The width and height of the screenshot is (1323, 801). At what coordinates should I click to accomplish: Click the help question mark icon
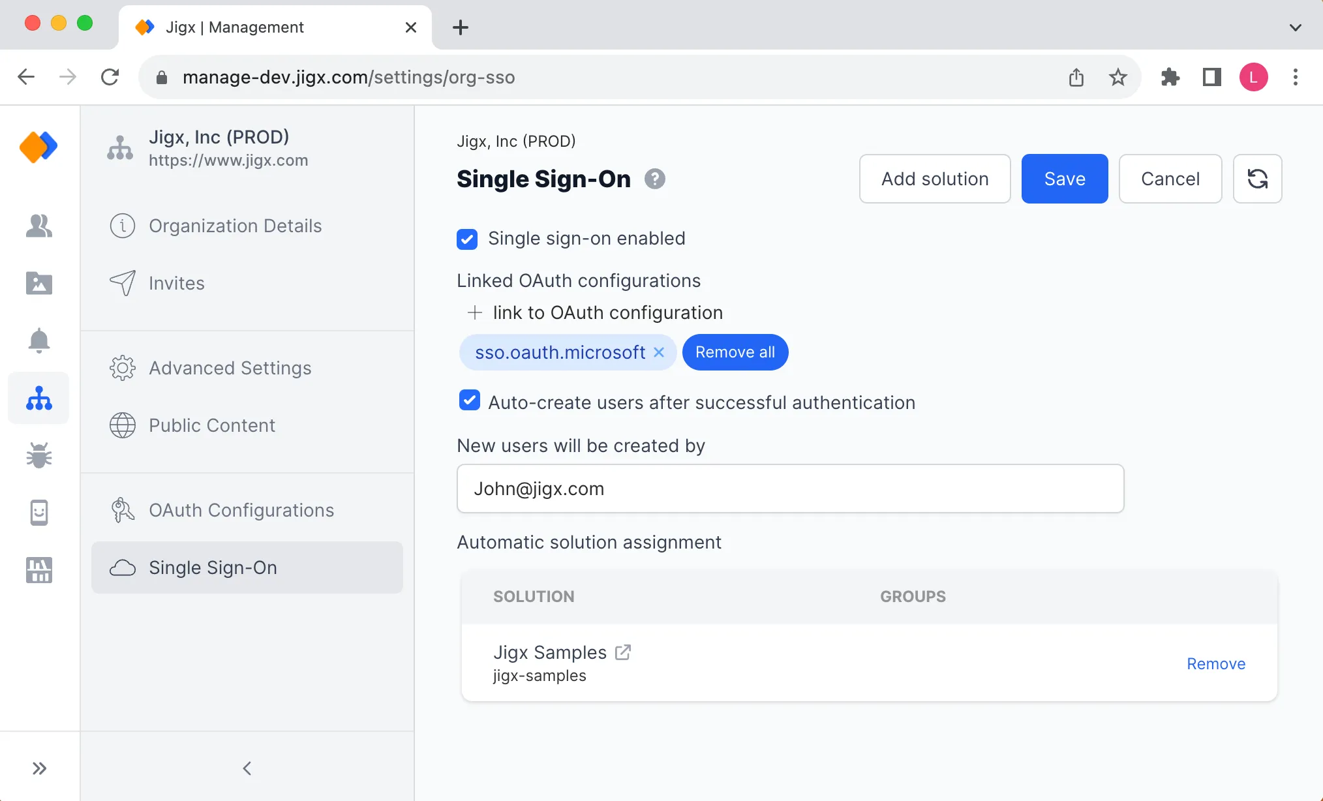pos(655,179)
